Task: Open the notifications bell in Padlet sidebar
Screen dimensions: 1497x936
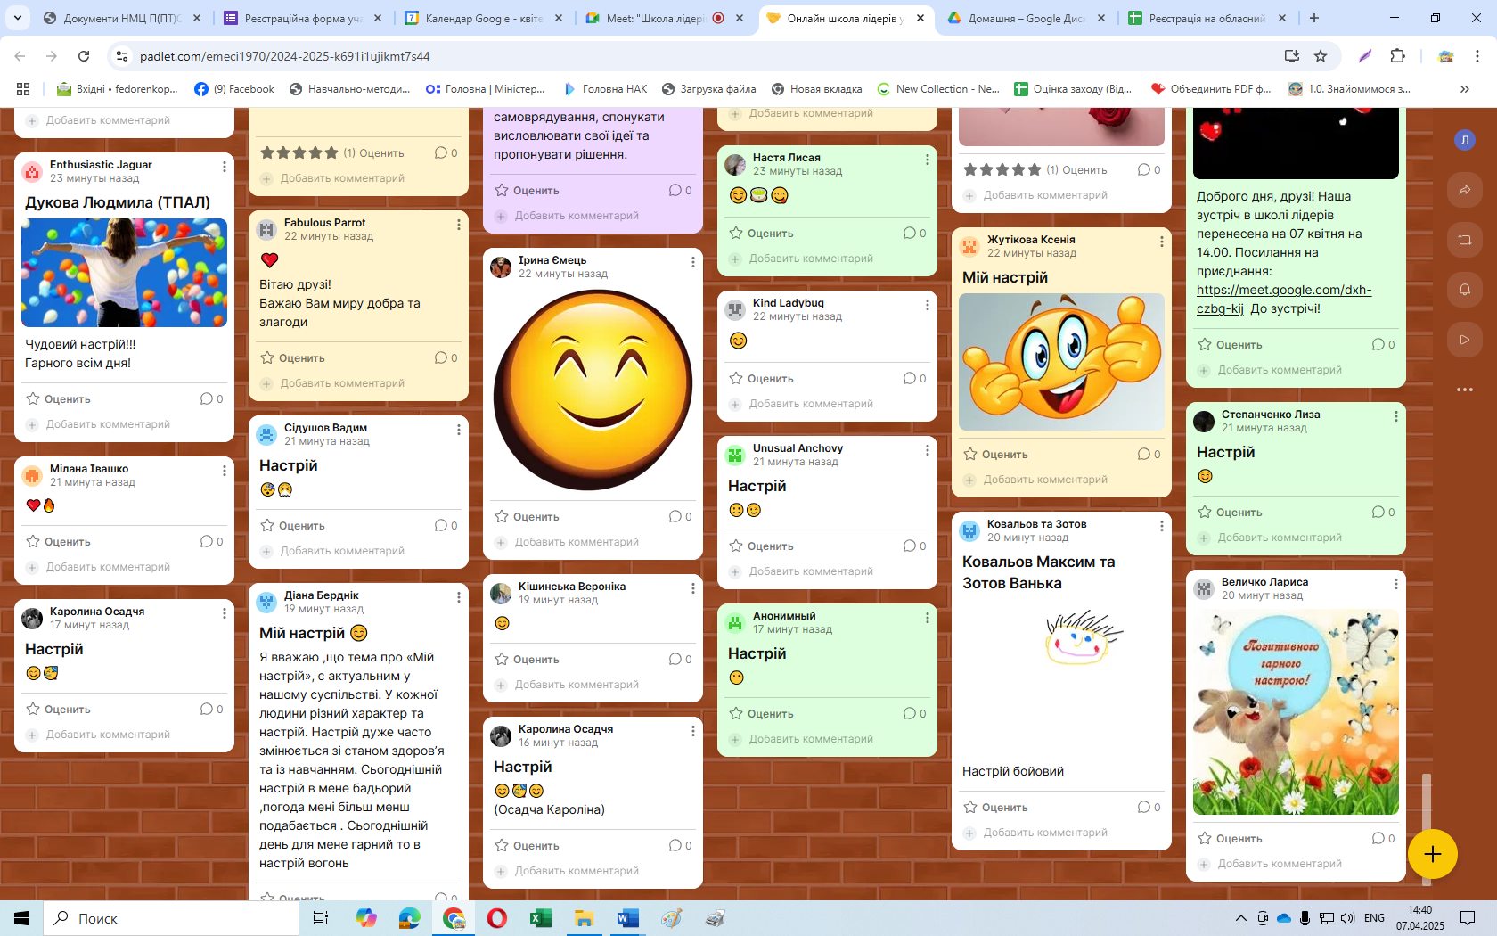Action: pos(1464,290)
